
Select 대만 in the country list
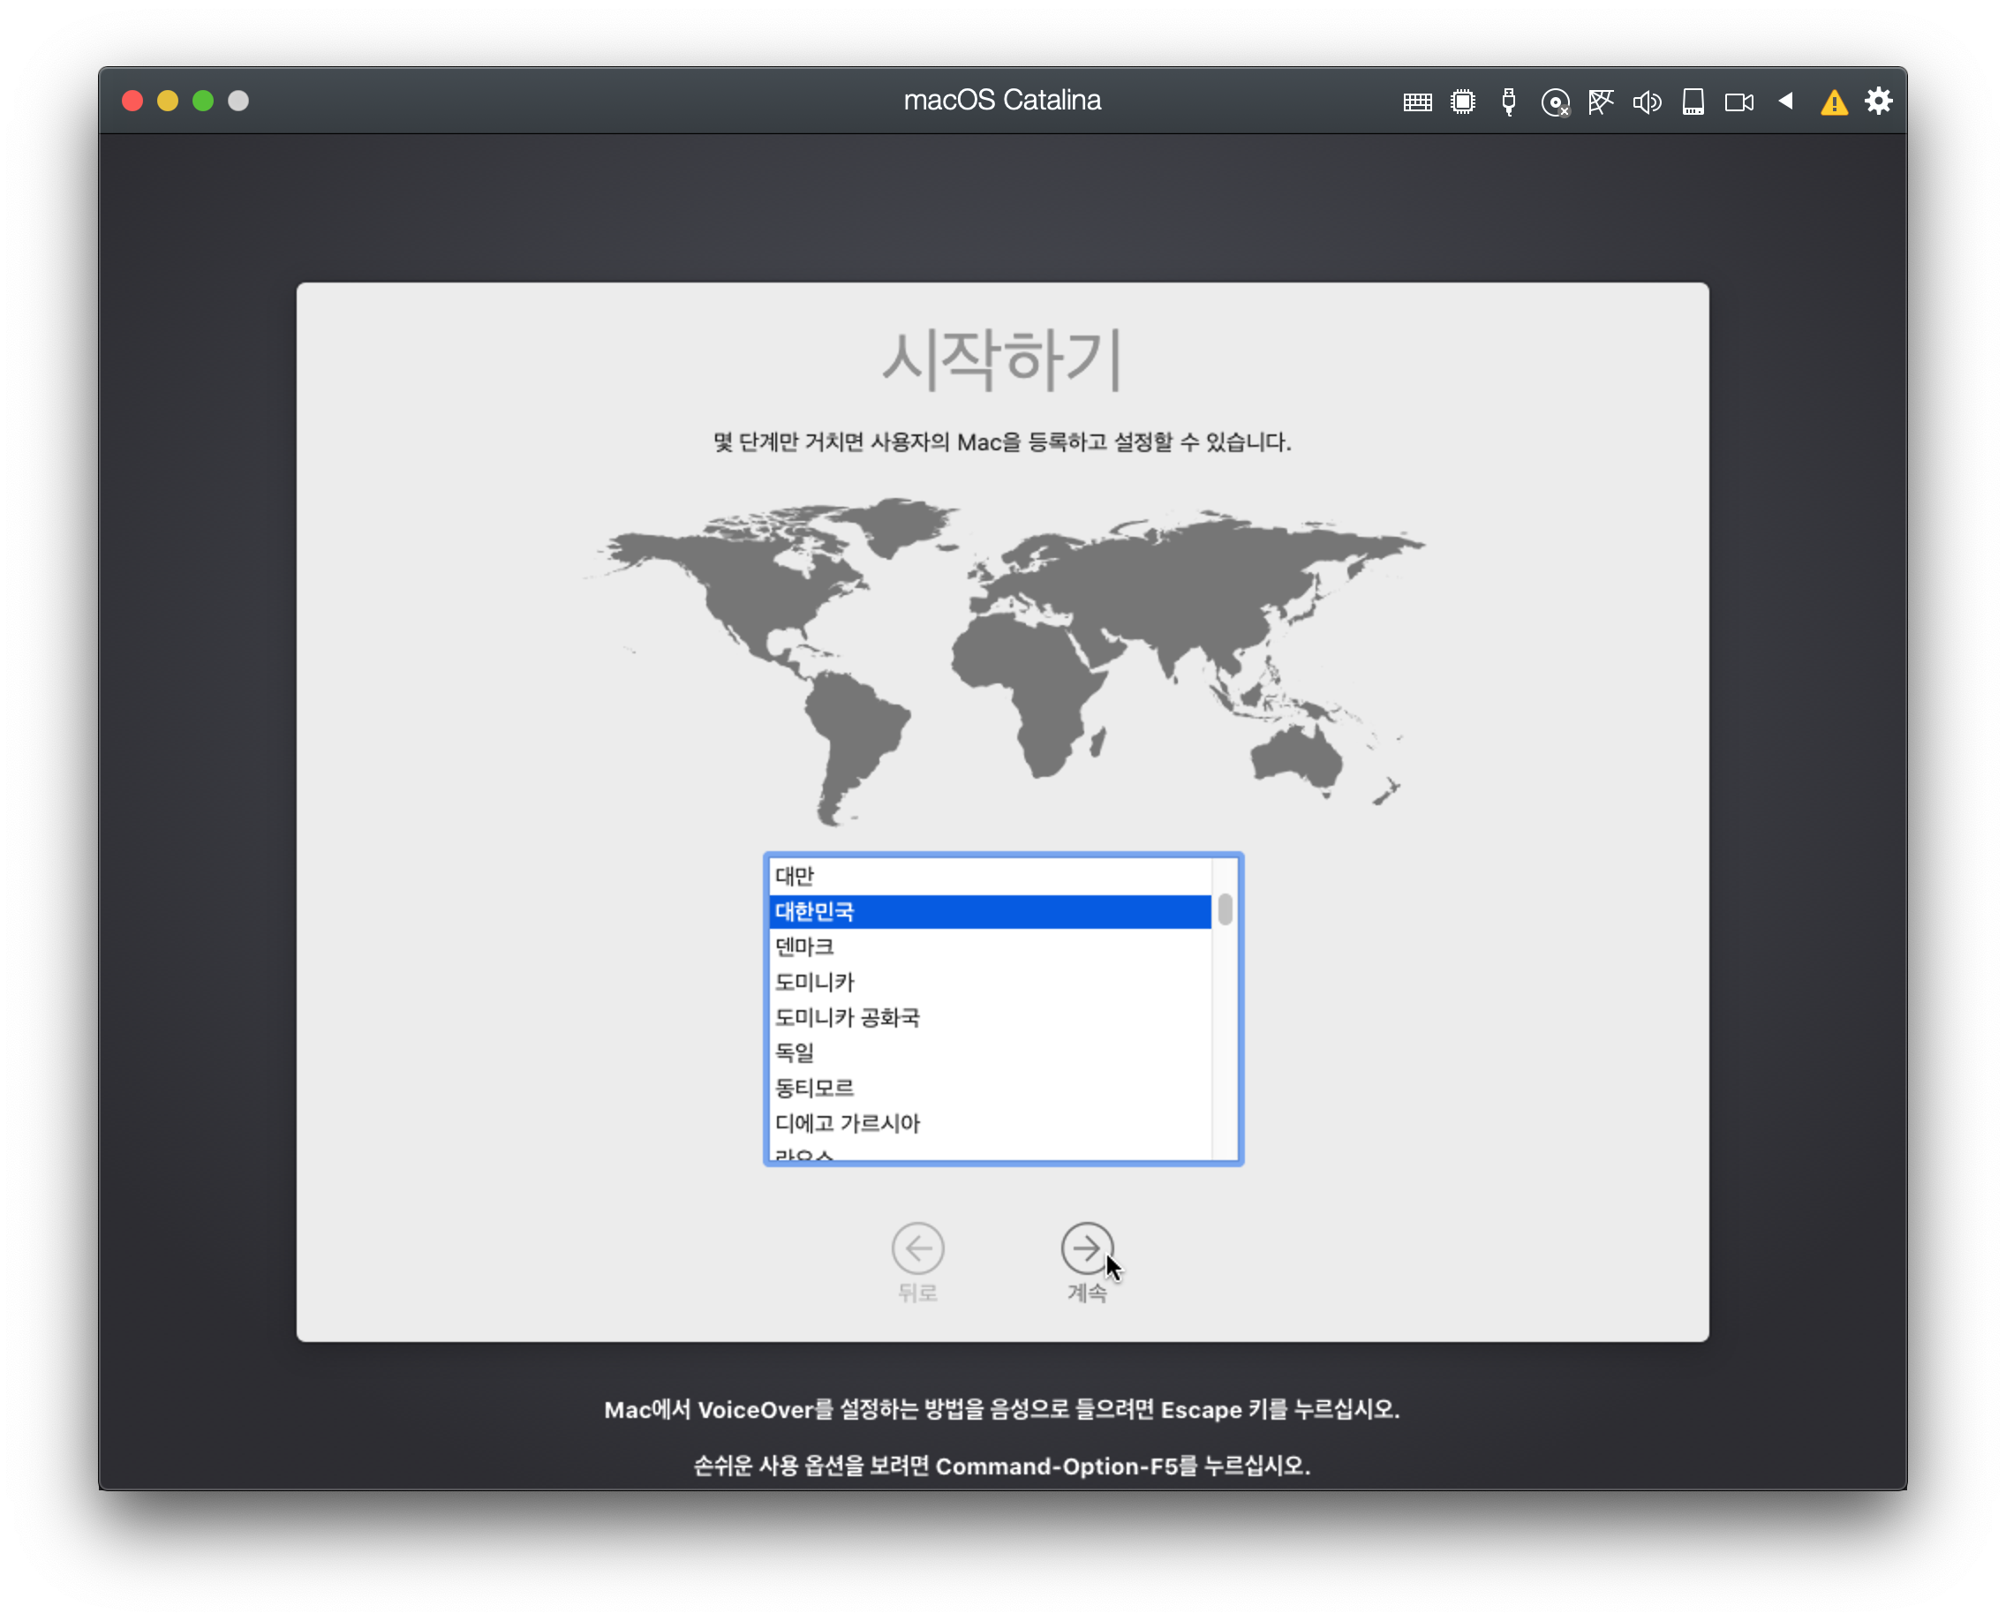[990, 876]
